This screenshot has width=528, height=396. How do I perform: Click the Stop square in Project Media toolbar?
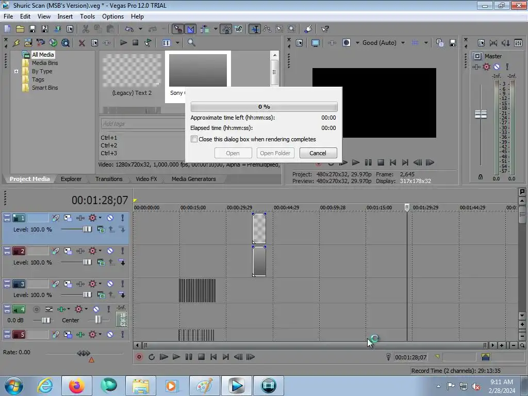point(136,43)
